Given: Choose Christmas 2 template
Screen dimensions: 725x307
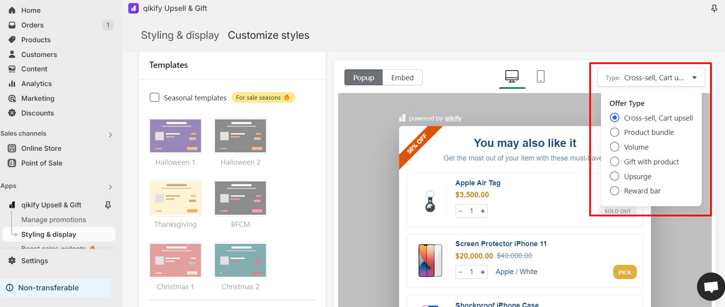Looking at the screenshot, I should (240, 260).
